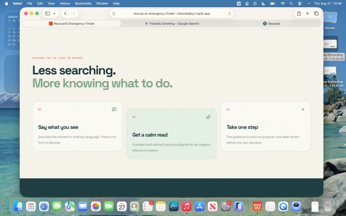Open the View menu
Viewport: 346px width, 216px height.
[x=51, y=3]
